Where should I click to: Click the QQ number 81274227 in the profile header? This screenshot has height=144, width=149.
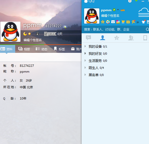click(x=53, y=26)
